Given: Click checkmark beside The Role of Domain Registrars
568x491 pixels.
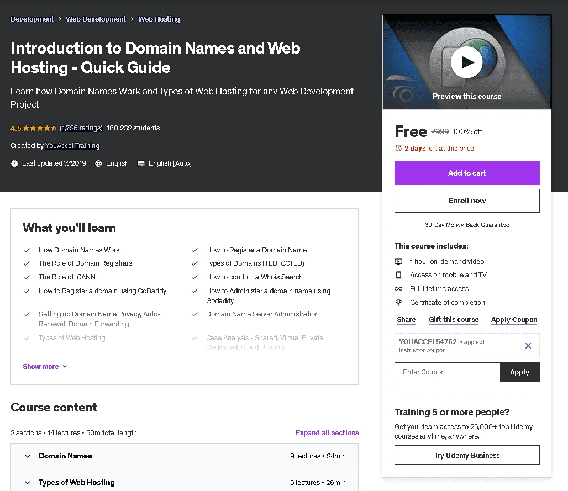Looking at the screenshot, I should click(x=27, y=263).
